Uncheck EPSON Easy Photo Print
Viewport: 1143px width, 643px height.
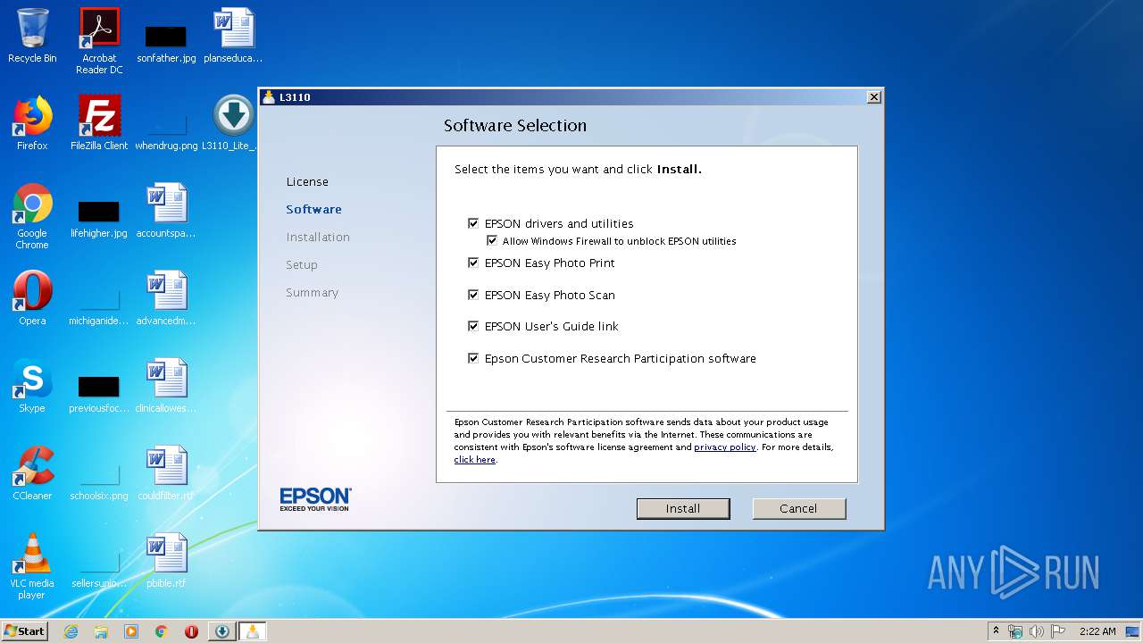tap(473, 263)
